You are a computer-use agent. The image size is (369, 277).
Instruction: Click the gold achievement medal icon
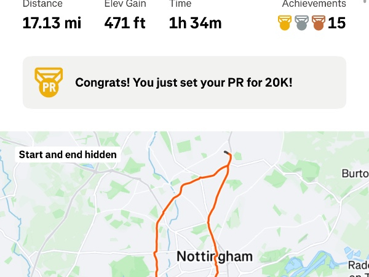click(x=285, y=23)
